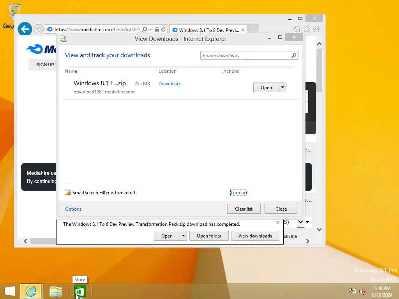Click the MediaFire logo on the page
399x299 pixels.
41,49
